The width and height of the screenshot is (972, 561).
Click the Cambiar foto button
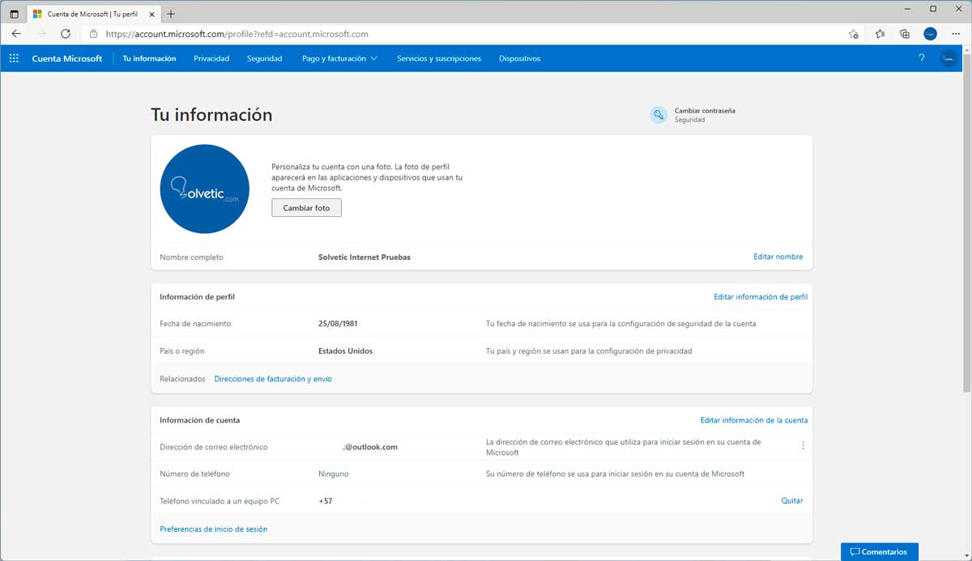(306, 208)
